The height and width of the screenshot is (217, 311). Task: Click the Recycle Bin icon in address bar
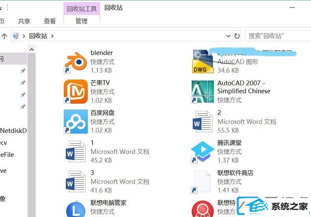15,36
